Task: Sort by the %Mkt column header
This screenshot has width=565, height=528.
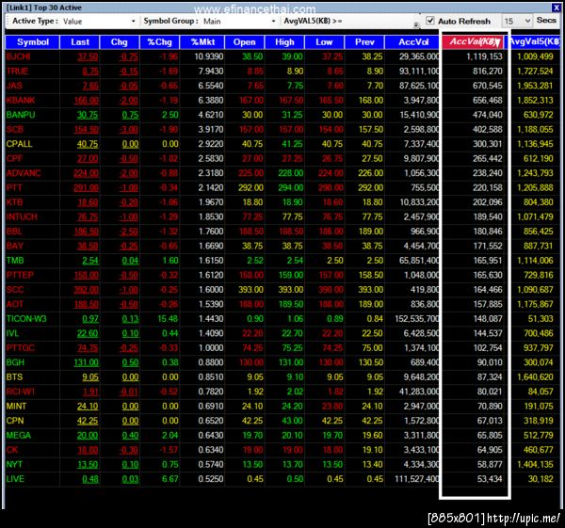Action: click(202, 42)
